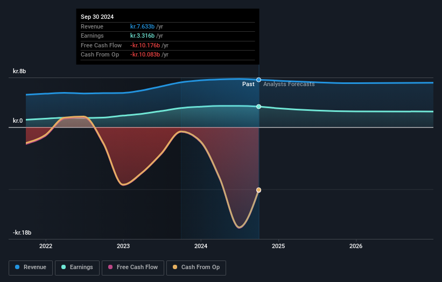Click the pink Free Cash Flow legend dot
The width and height of the screenshot is (442, 282).
[110, 267]
